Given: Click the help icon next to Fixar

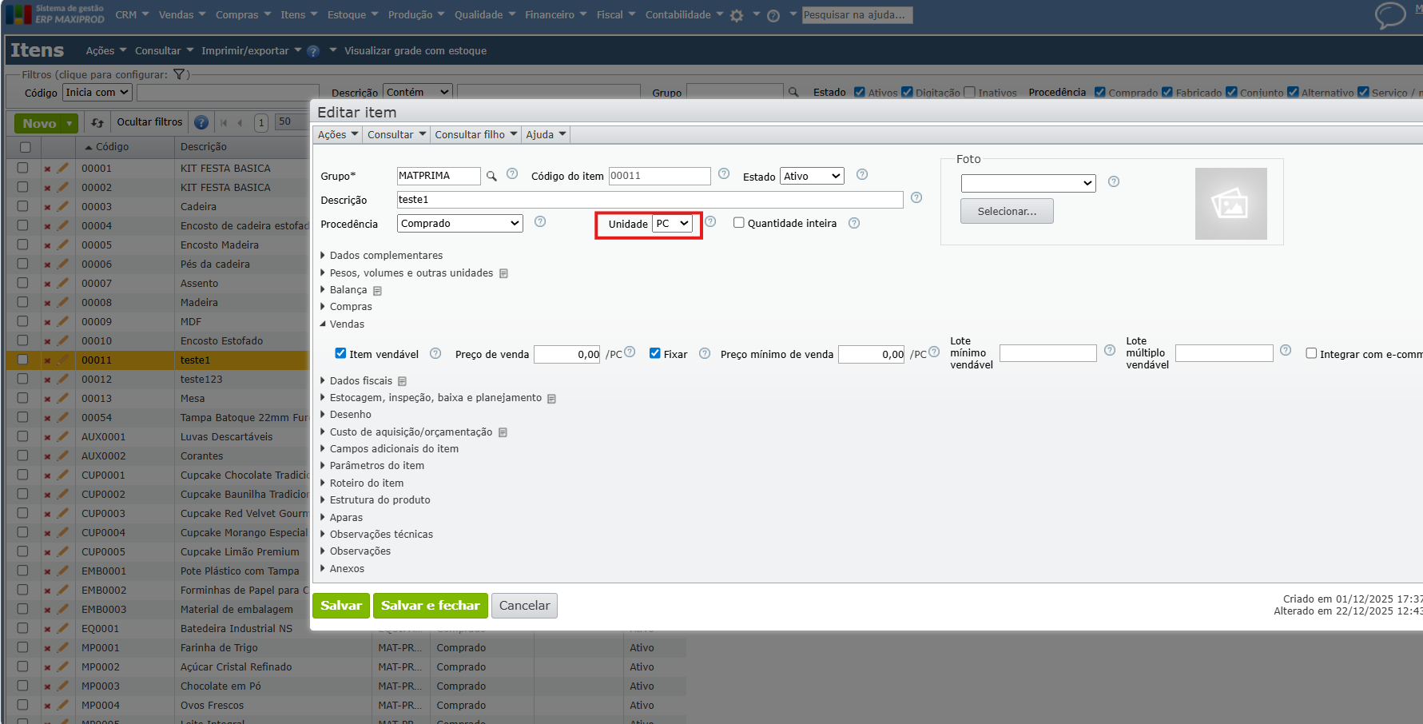Looking at the screenshot, I should [x=705, y=353].
